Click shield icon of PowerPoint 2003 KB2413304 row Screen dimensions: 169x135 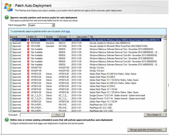[x=28, y=46]
